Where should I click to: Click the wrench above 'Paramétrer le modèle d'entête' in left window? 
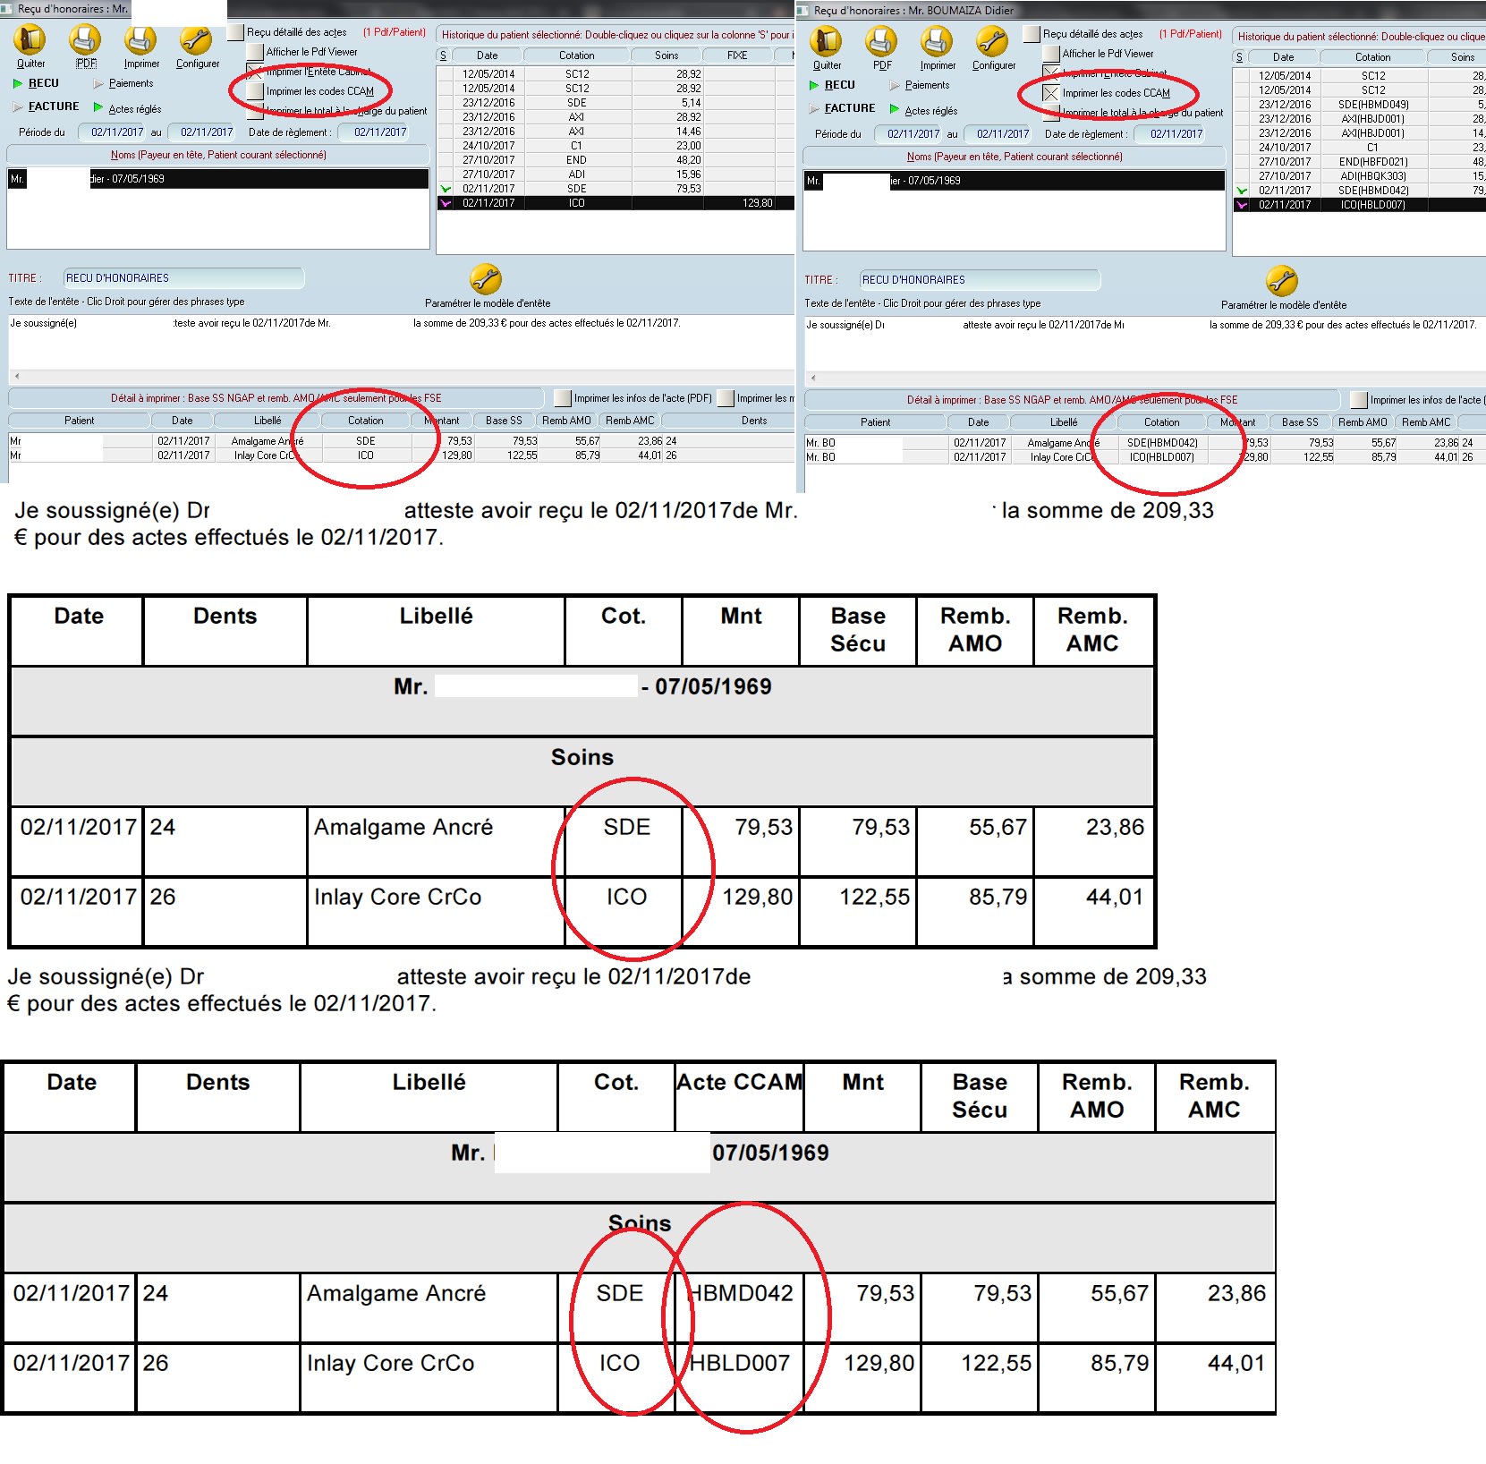pyautogui.click(x=485, y=279)
